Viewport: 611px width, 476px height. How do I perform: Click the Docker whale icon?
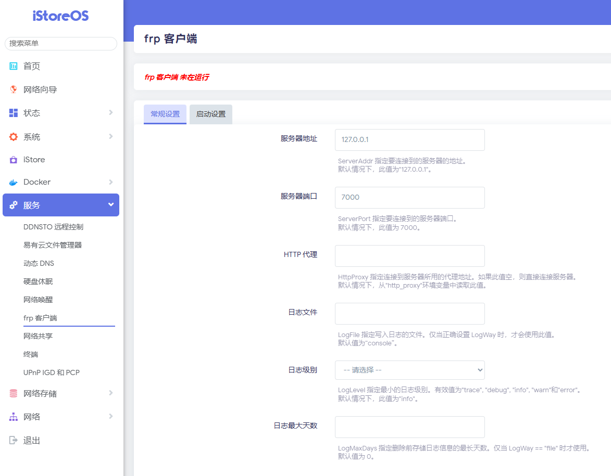click(13, 182)
